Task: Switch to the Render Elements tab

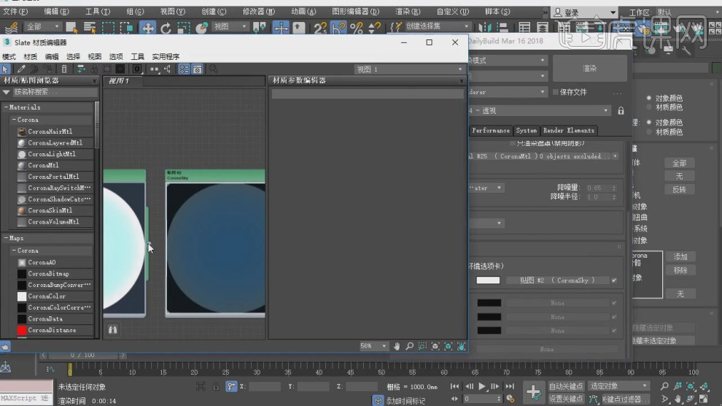Action: point(569,131)
